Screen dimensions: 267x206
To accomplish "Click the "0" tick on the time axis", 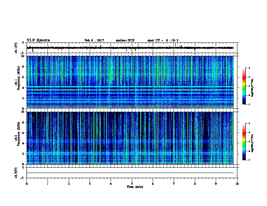I will (x=27, y=184).
